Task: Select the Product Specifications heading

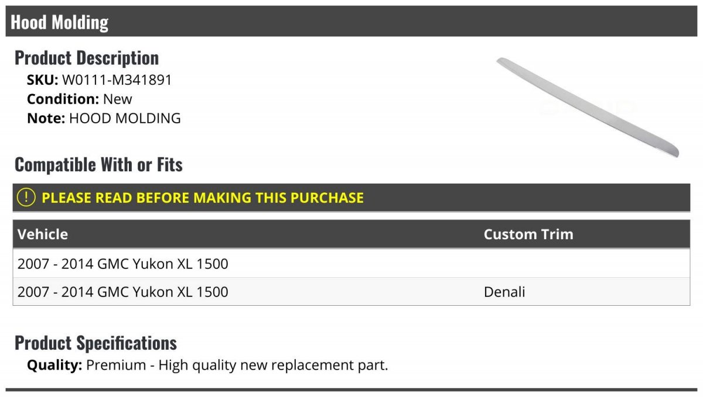Action: point(95,343)
